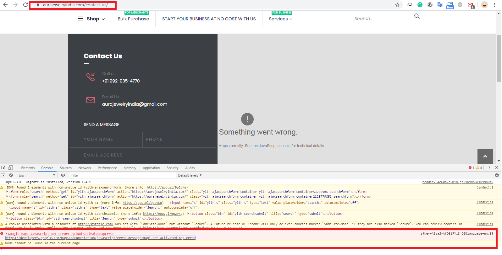Click the address bar URL field
The width and height of the screenshot is (502, 255).
click(x=75, y=5)
